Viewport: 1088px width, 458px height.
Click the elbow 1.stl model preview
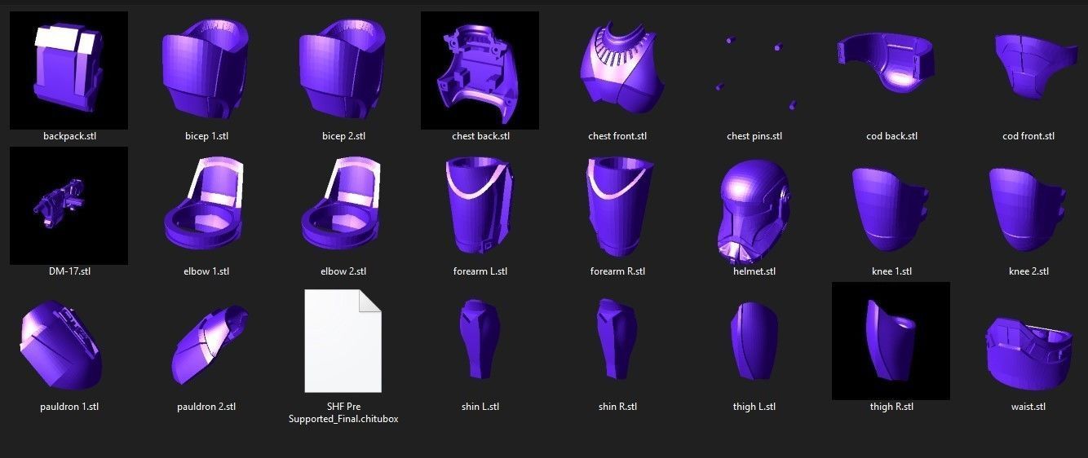pyautogui.click(x=206, y=205)
